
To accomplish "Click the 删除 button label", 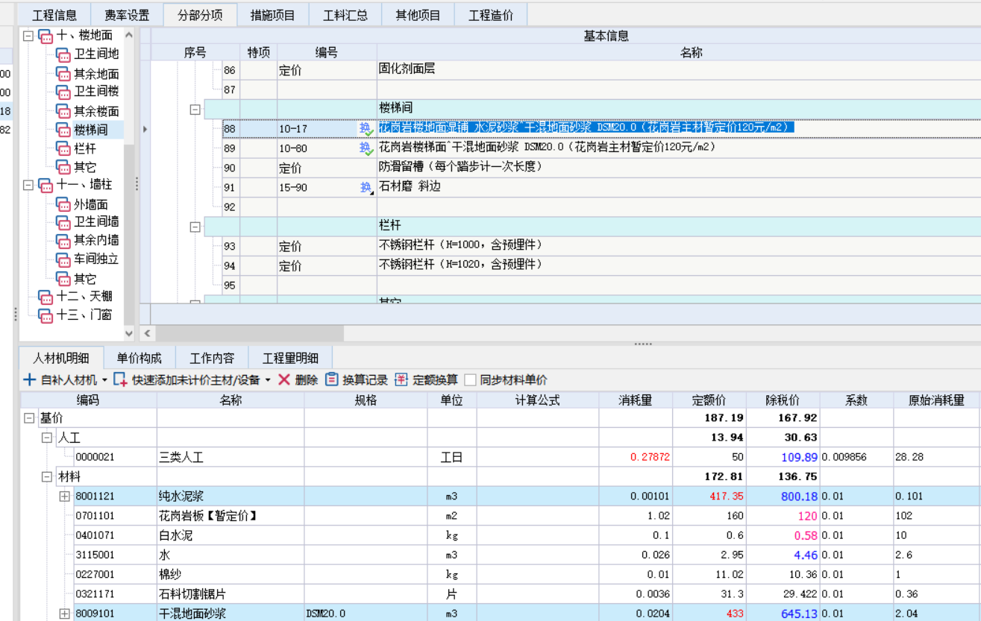I will pos(307,380).
